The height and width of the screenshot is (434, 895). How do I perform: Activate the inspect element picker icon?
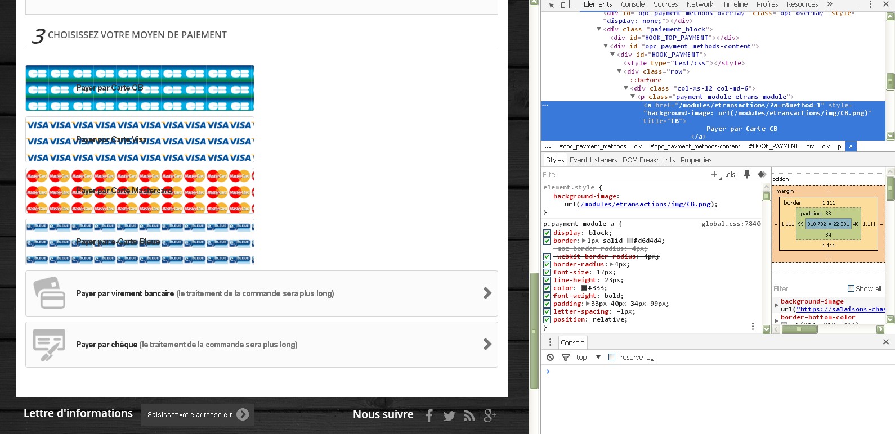551,4
